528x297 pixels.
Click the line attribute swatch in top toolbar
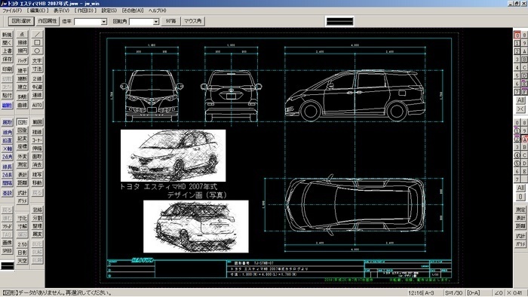pos(339,21)
